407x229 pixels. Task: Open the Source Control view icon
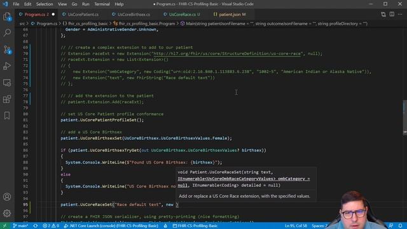[7, 50]
